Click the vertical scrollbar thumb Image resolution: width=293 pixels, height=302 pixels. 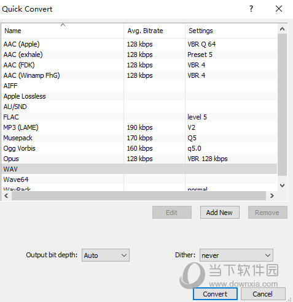pos(282,105)
